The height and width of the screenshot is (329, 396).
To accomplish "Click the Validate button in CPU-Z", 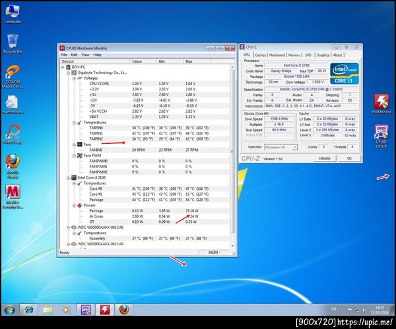I will 325,158.
